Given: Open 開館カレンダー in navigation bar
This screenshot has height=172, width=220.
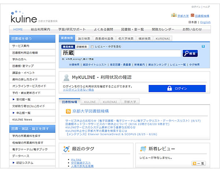Looking at the screenshot, I should pos(163,29).
